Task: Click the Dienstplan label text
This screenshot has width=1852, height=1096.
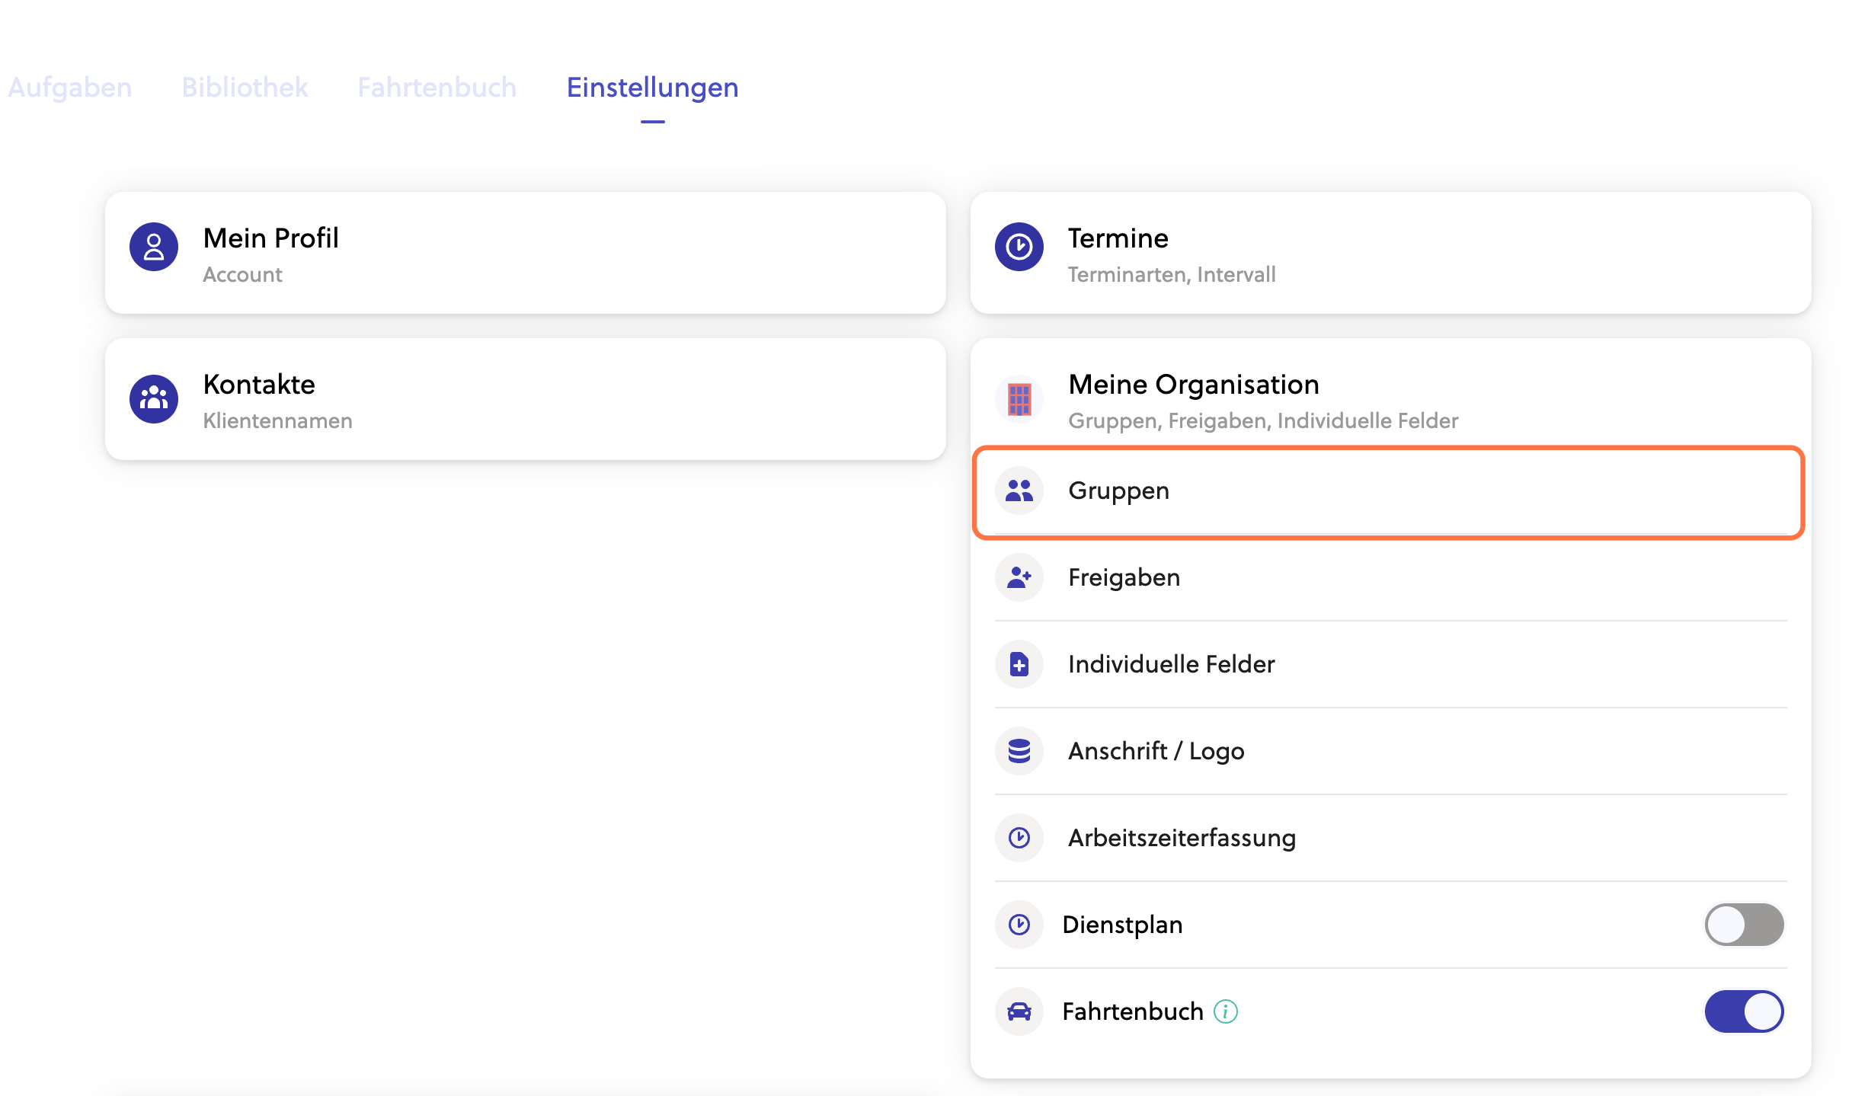Action: coord(1123,925)
